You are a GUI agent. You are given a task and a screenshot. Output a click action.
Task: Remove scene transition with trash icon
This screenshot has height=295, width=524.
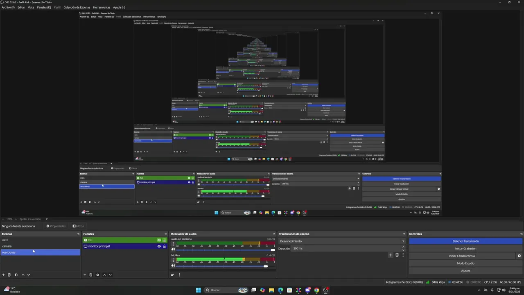397,255
